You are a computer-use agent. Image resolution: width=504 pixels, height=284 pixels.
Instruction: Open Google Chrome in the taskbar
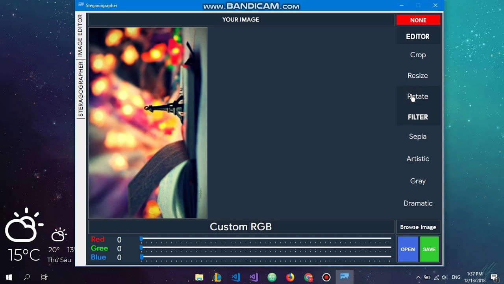pos(308,277)
